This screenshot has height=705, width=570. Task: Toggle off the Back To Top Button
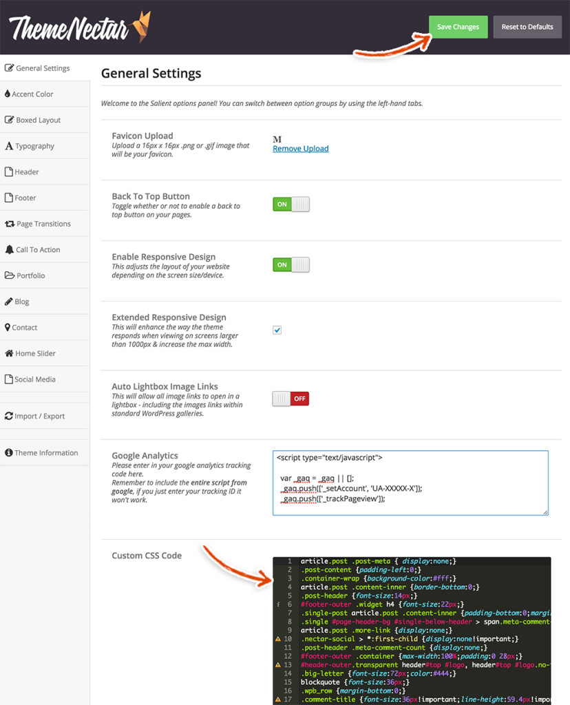click(290, 204)
